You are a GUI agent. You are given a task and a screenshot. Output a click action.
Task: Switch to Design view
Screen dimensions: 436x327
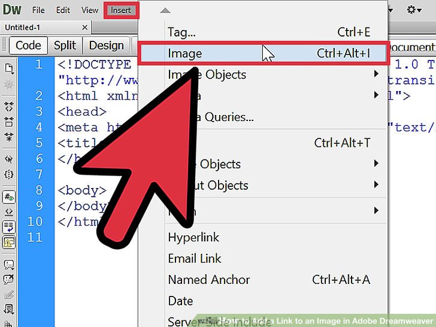tap(106, 46)
